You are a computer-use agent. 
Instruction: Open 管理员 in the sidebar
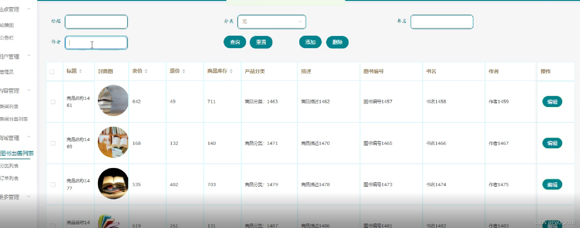click(x=7, y=72)
